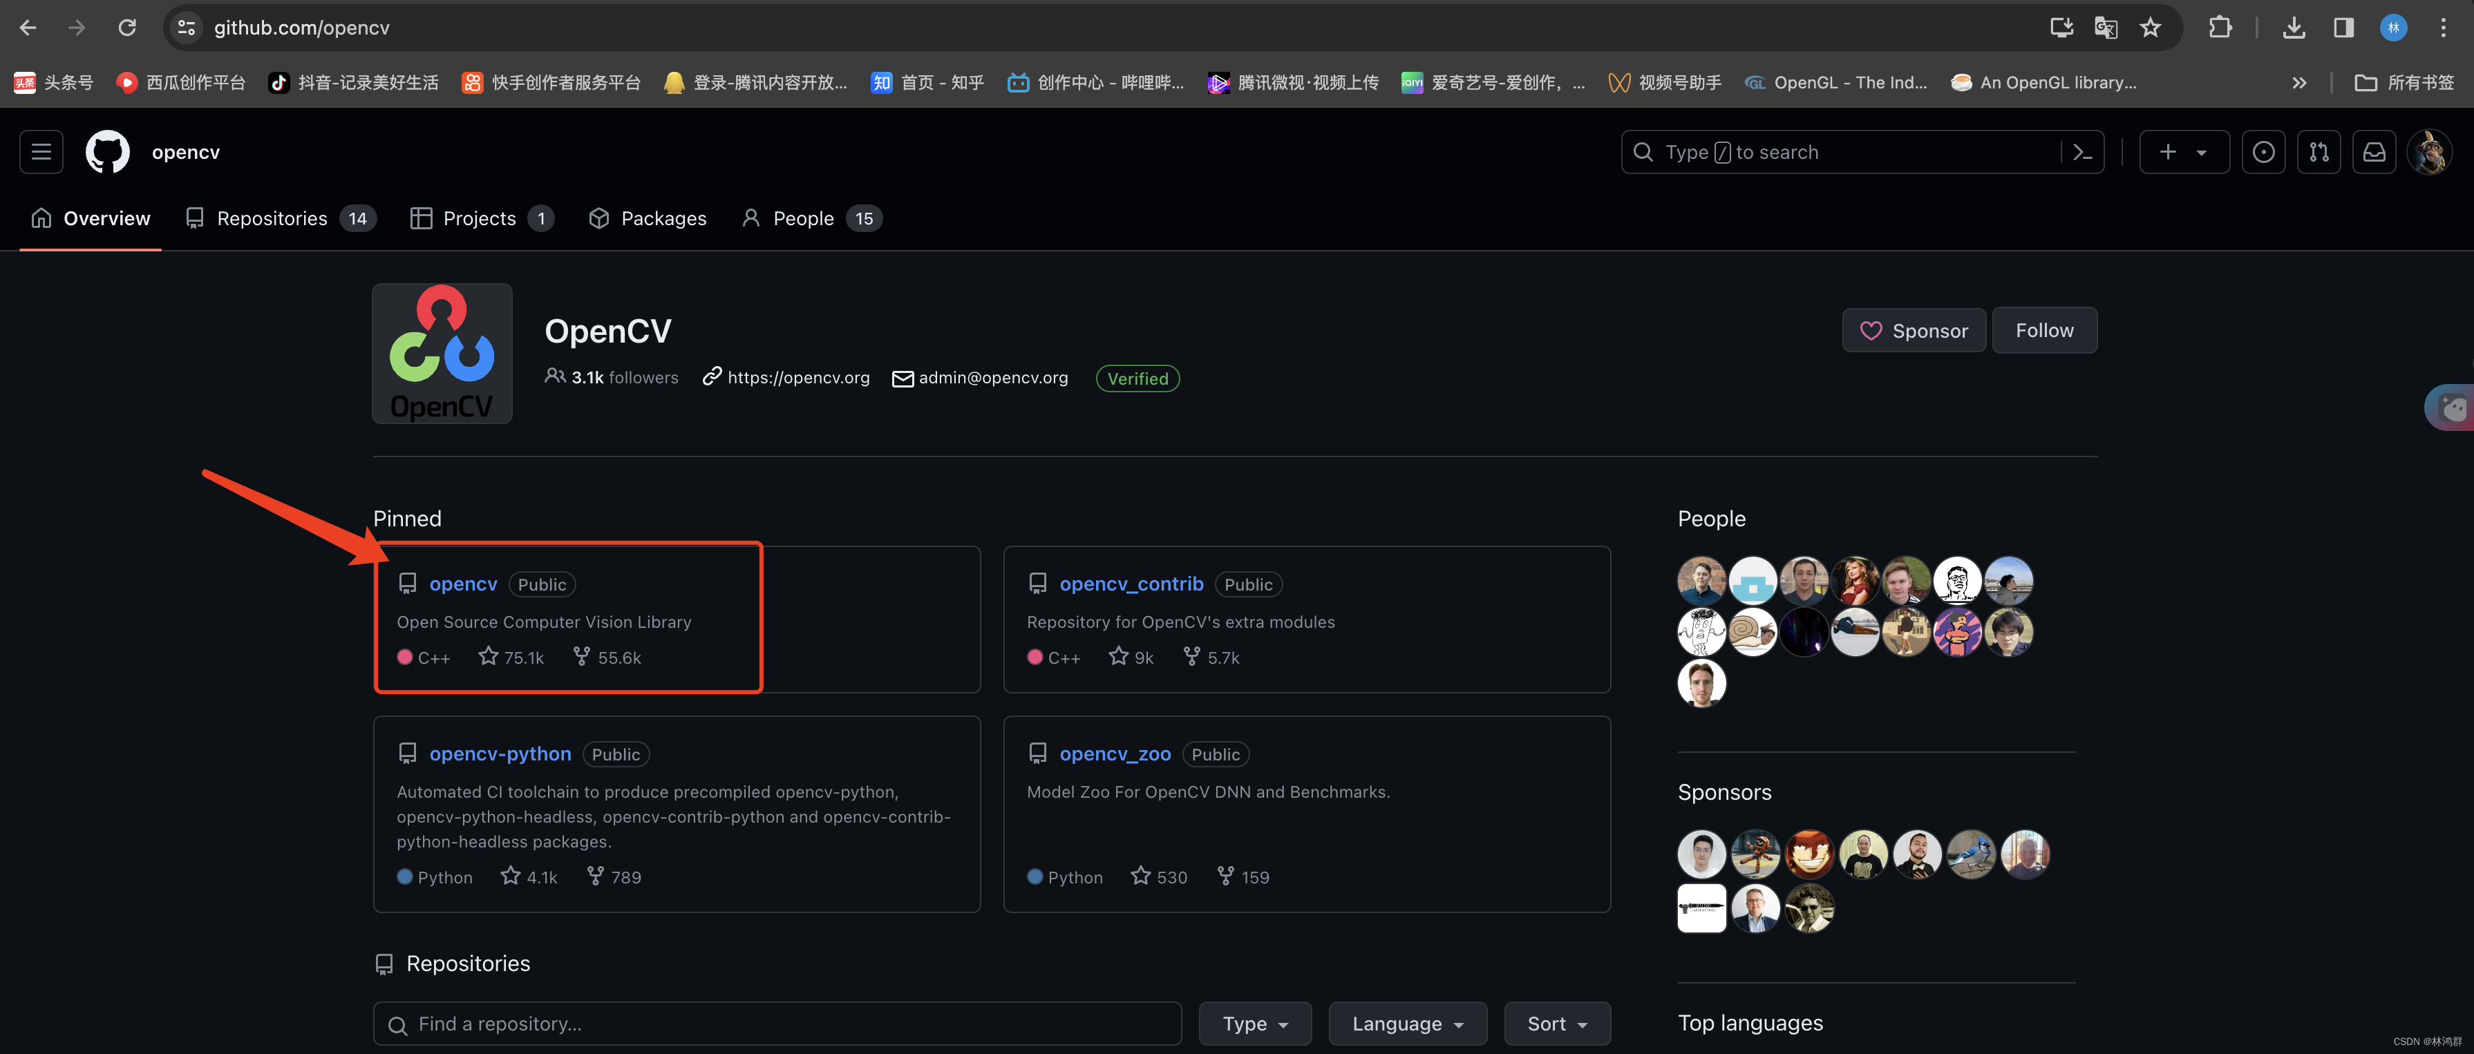Expand the create new plus dropdown
The height and width of the screenshot is (1054, 2474).
2183,152
